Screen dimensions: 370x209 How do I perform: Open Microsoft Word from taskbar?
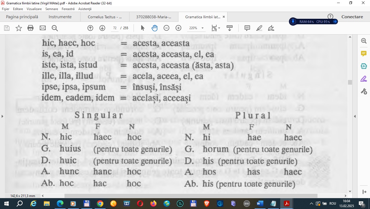pyautogui.click(x=260, y=204)
